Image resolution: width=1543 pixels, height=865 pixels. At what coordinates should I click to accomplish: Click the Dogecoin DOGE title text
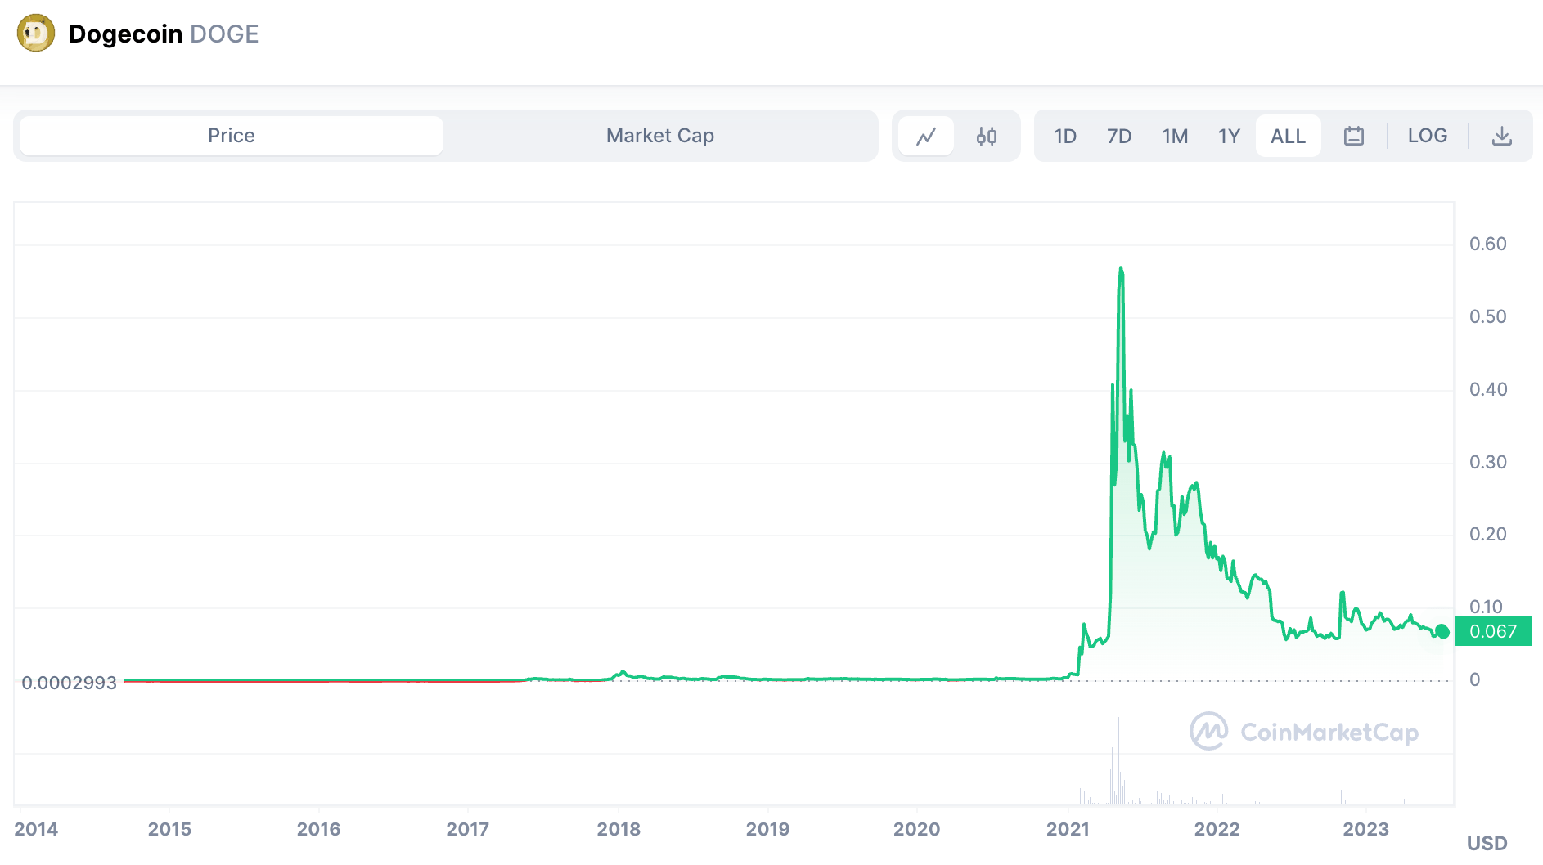click(x=164, y=34)
